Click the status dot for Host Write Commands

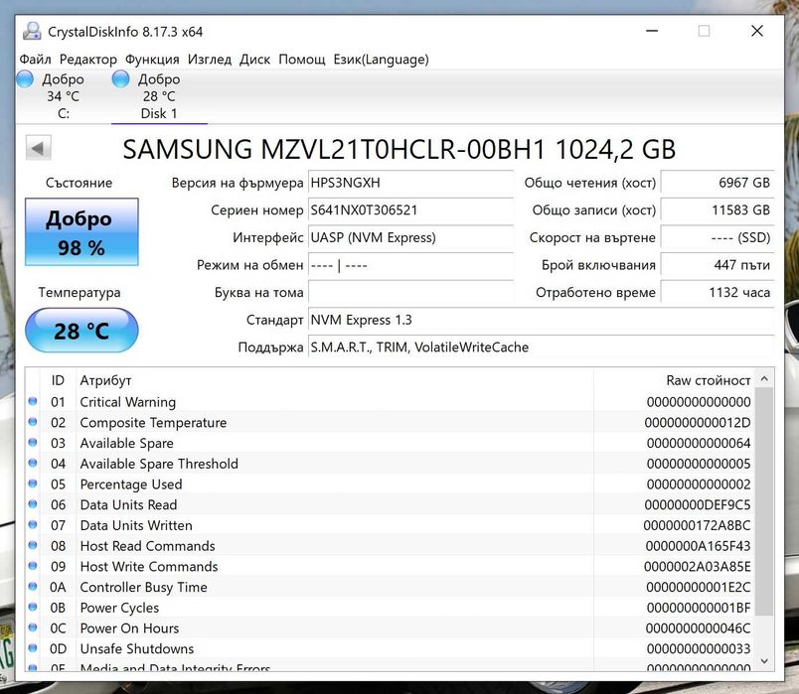[x=33, y=566]
